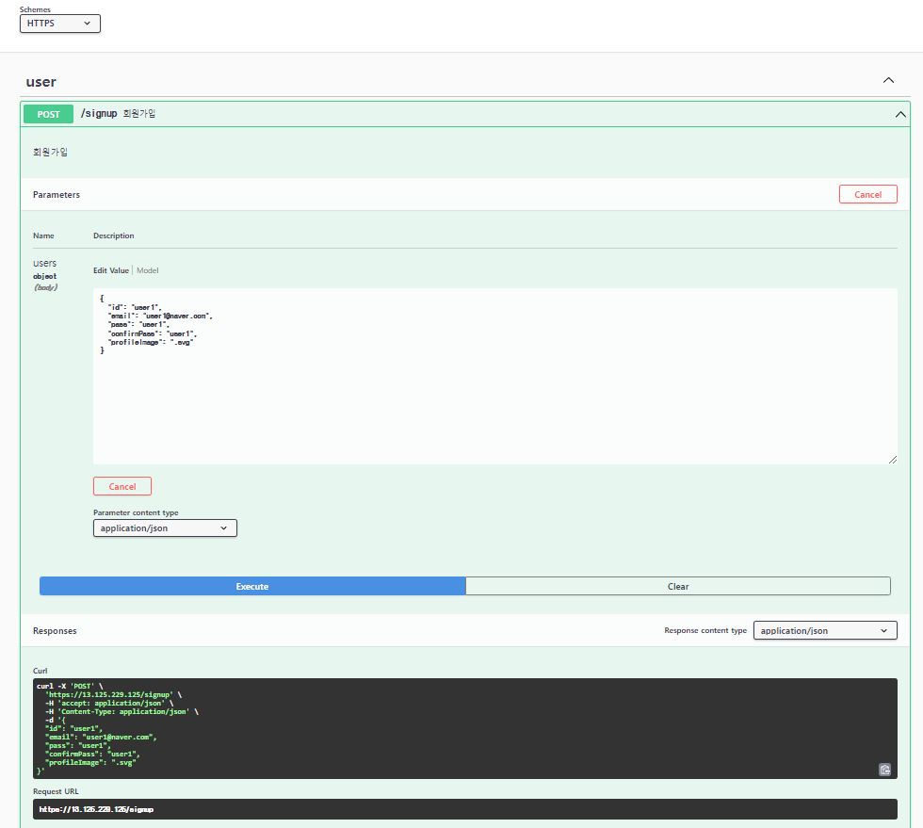Click the 'user' tag heading
Screen dimensions: 923x828
pyautogui.click(x=41, y=82)
